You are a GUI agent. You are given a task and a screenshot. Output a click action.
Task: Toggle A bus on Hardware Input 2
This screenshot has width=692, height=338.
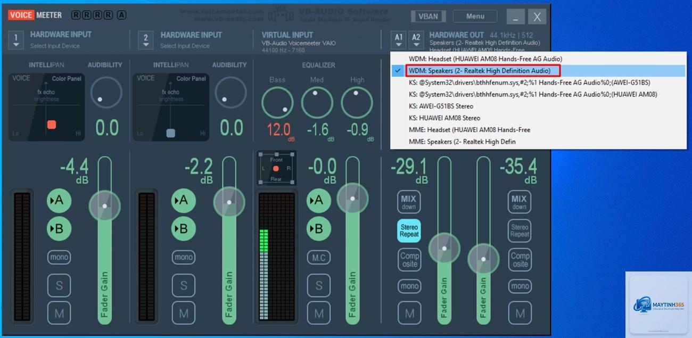click(x=184, y=200)
